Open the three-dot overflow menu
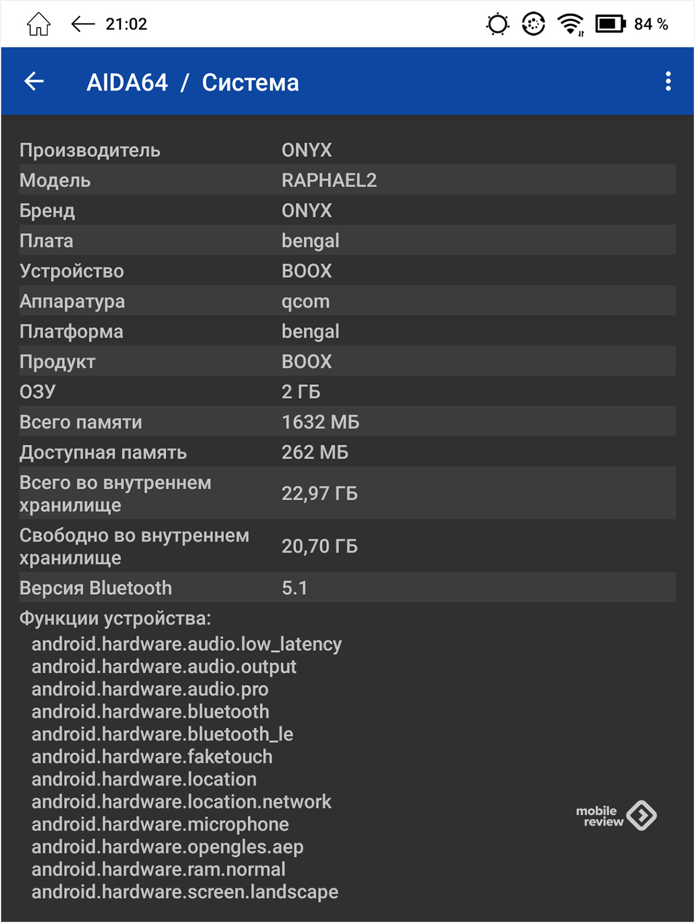This screenshot has width=695, height=923. (x=668, y=81)
